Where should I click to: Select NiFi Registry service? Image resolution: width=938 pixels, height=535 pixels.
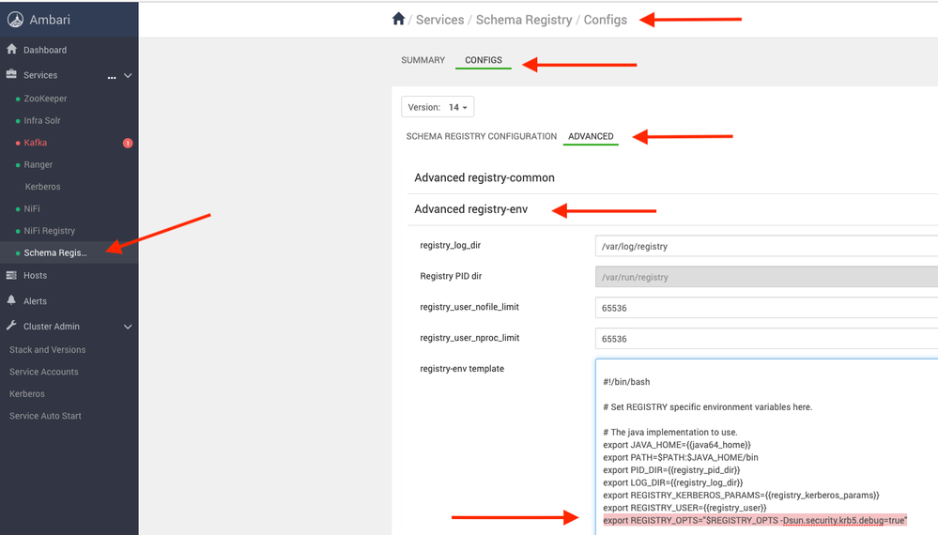tap(49, 231)
